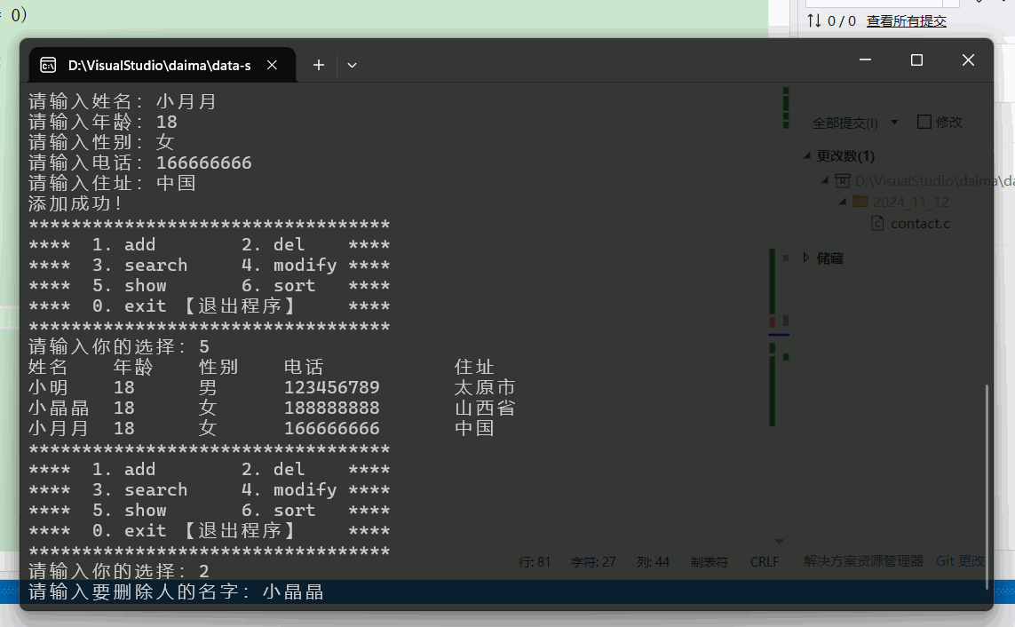
Task: Open 查看所有提交 link in Git panel
Action: (x=907, y=21)
